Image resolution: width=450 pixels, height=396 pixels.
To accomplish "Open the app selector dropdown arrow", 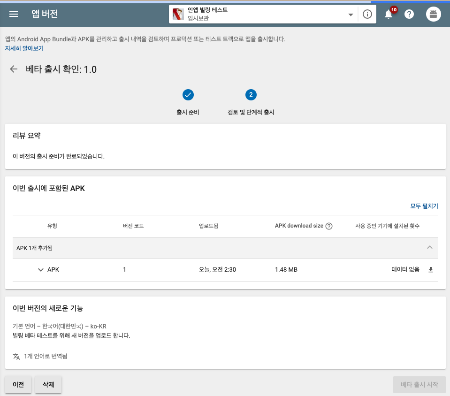I will [351, 15].
